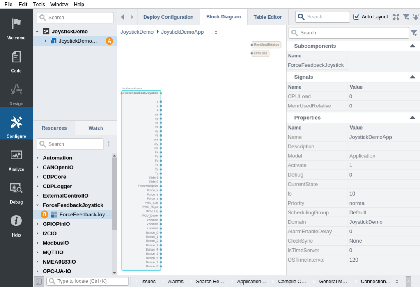Open the Analyze mode

point(16,159)
